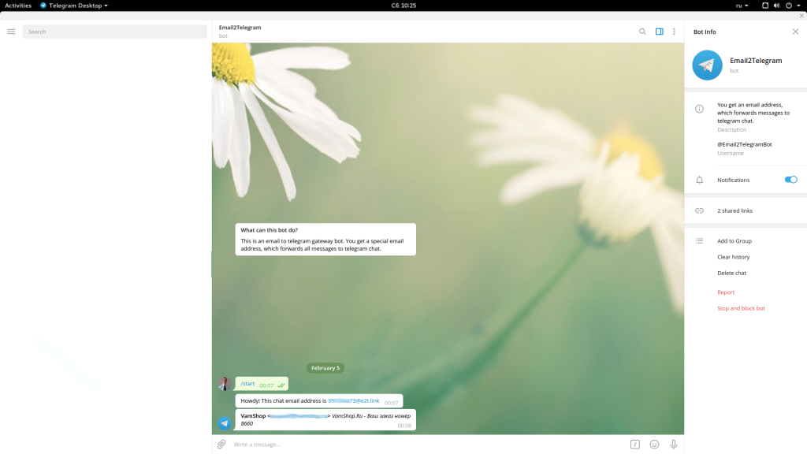Open the Activities overview
Viewport: 807px width, 454px height.
[18, 6]
